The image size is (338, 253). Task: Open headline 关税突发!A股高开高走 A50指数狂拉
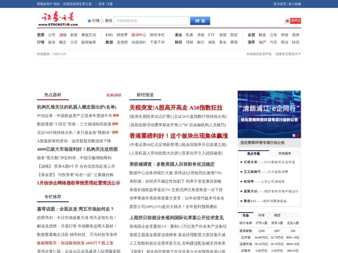pos(176,107)
